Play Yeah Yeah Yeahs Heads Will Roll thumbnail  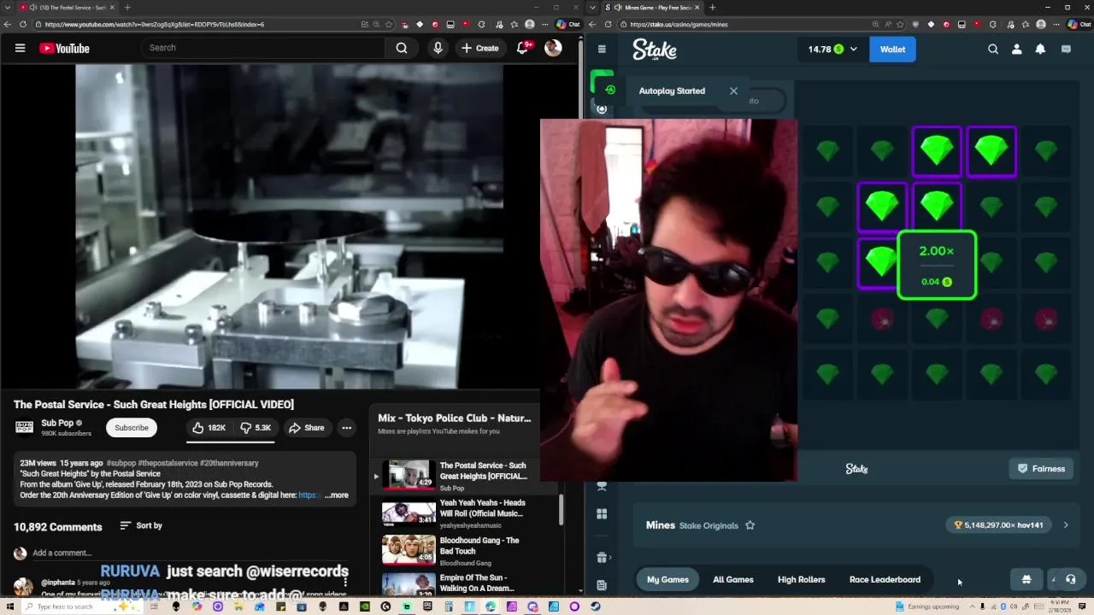pos(409,512)
